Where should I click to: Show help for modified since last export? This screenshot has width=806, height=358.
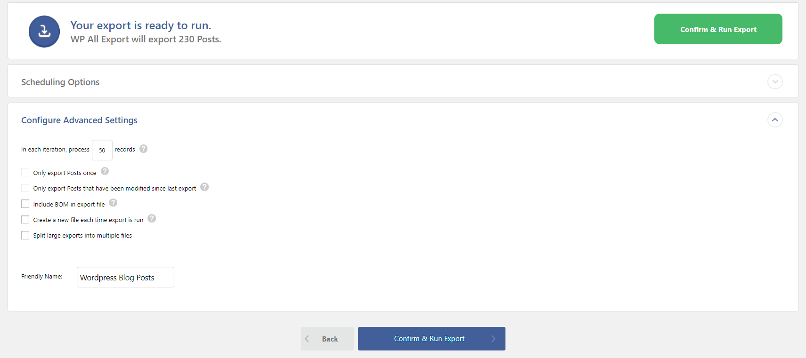[x=204, y=187]
